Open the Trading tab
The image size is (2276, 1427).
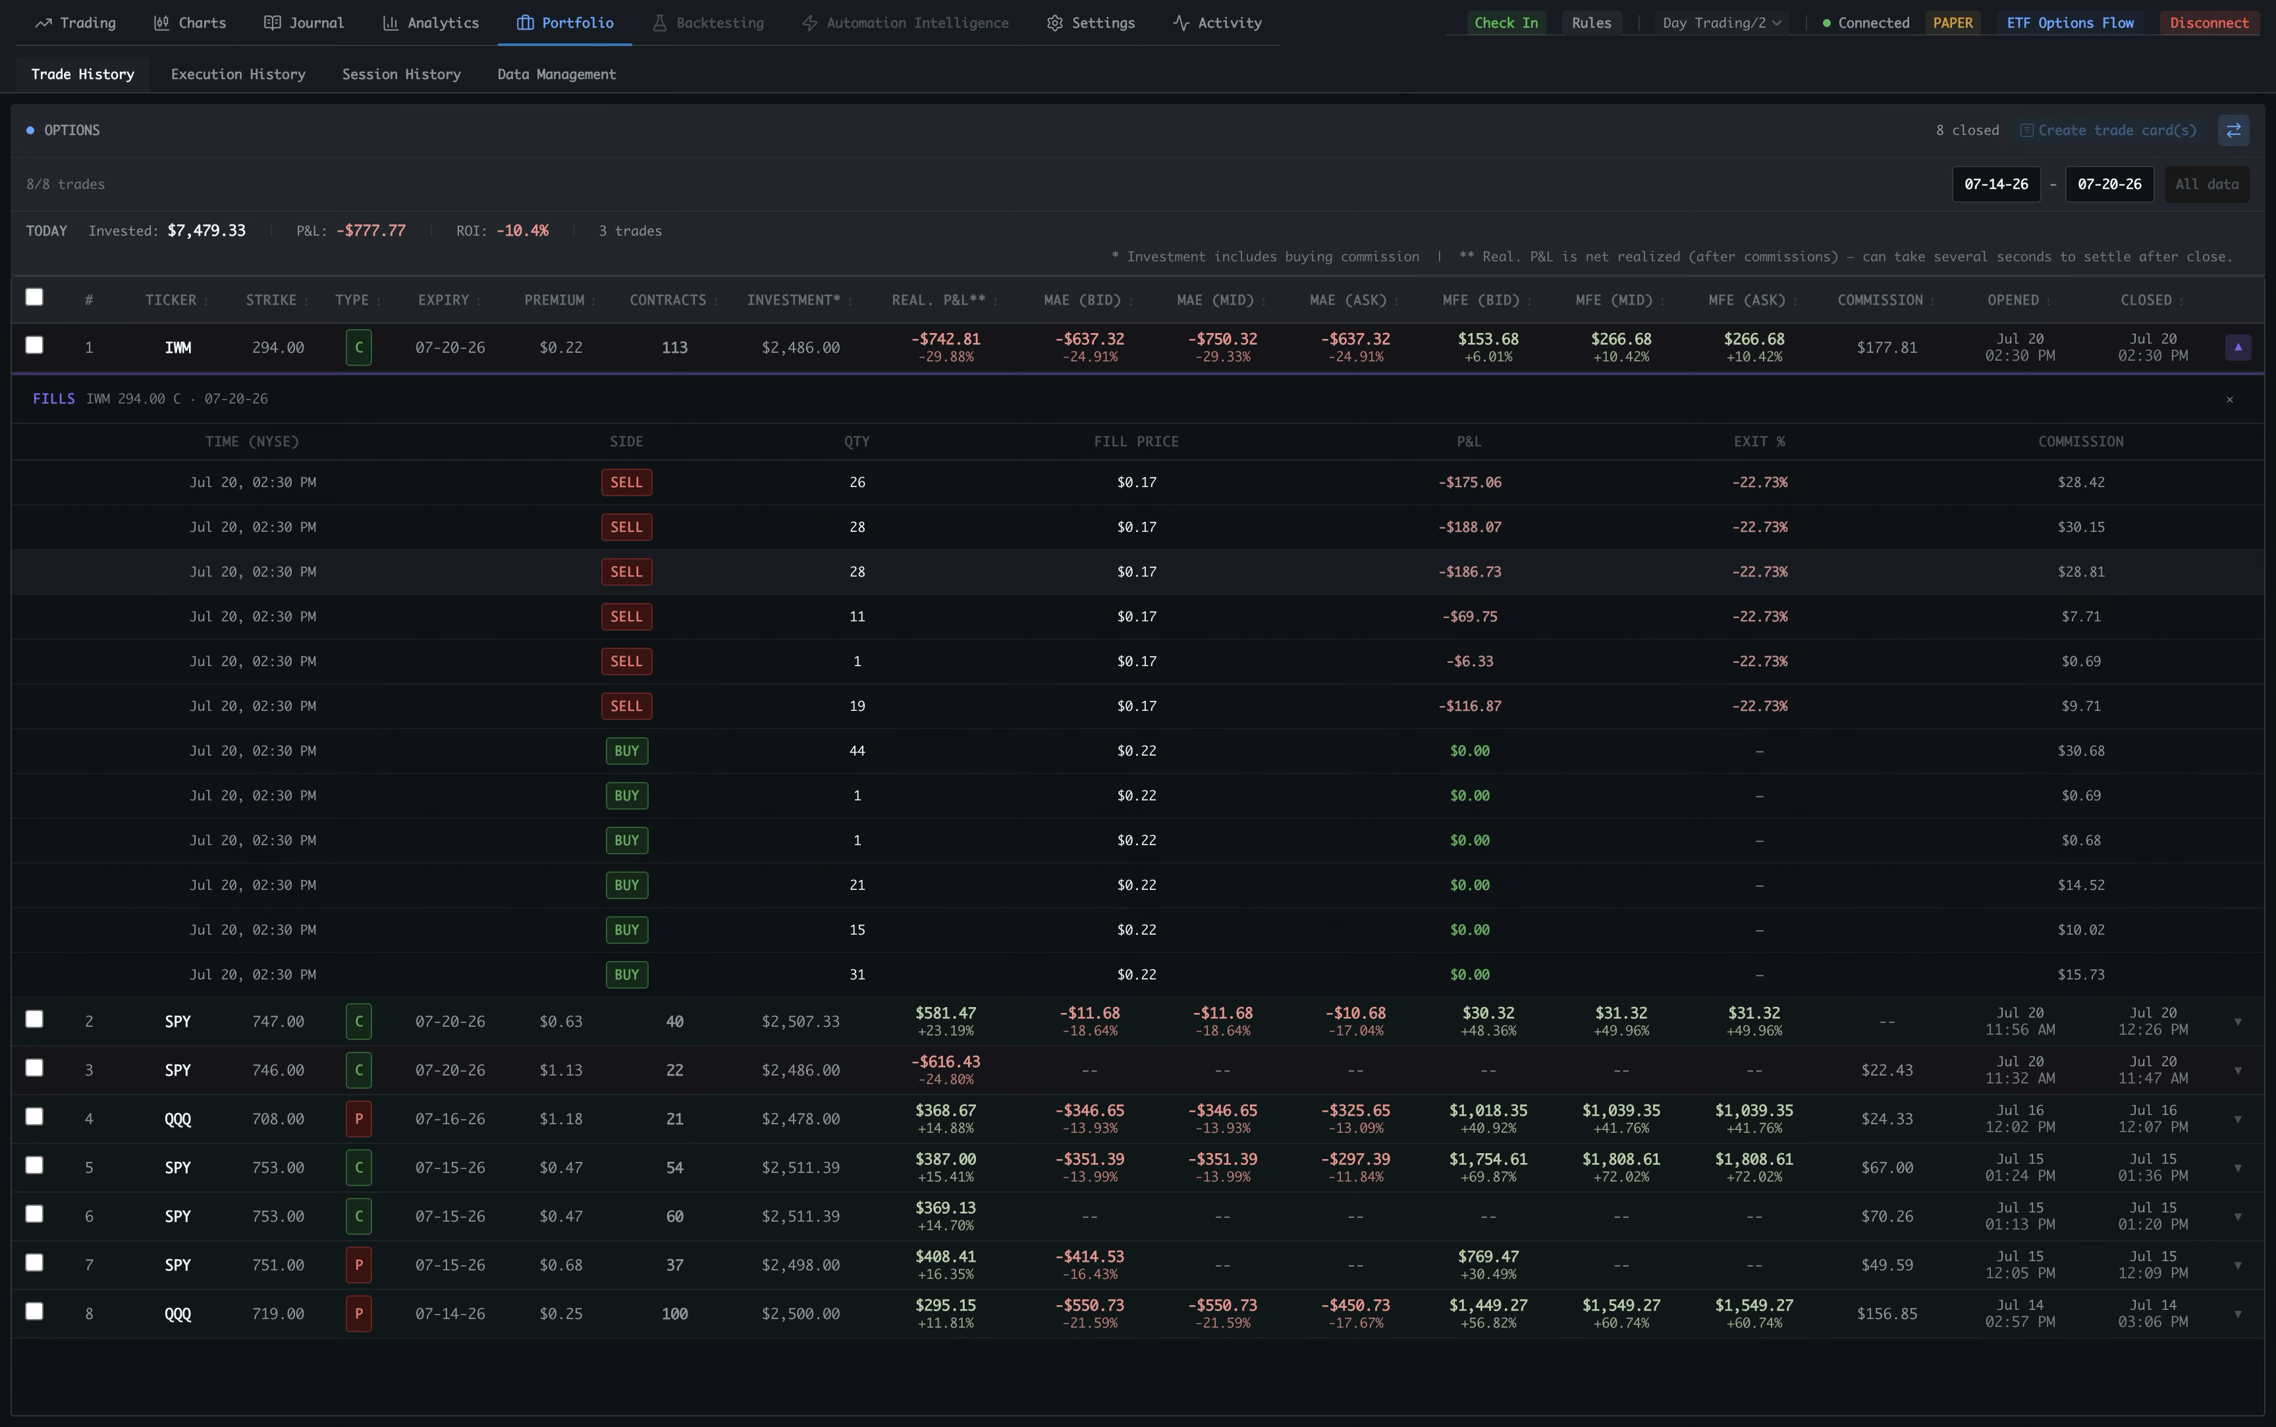point(76,22)
